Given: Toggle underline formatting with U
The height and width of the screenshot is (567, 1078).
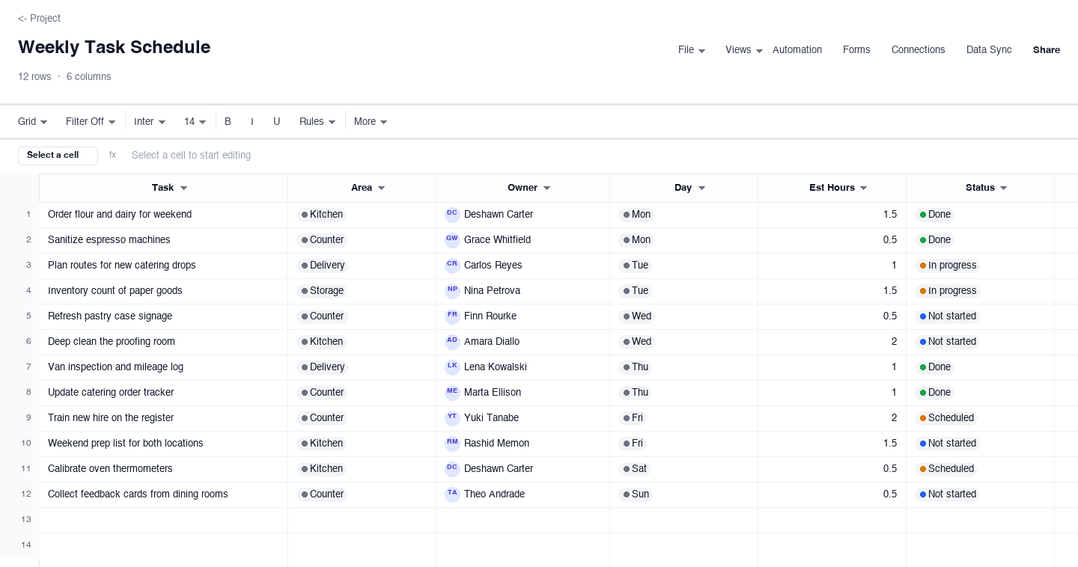Looking at the screenshot, I should coord(276,121).
